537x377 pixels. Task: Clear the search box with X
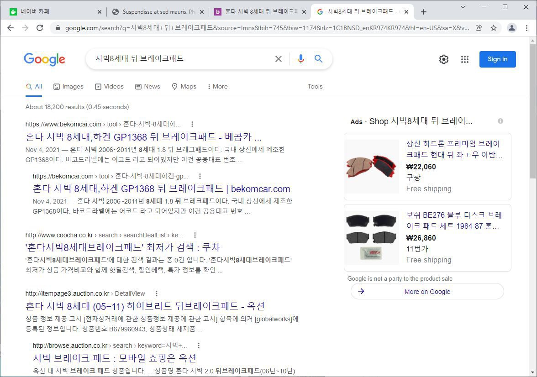(279, 59)
